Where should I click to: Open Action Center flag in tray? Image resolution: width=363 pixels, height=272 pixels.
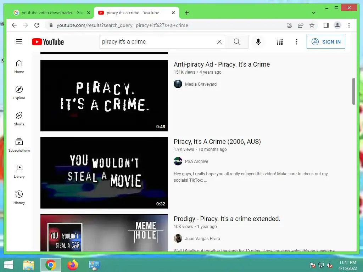[313, 265]
